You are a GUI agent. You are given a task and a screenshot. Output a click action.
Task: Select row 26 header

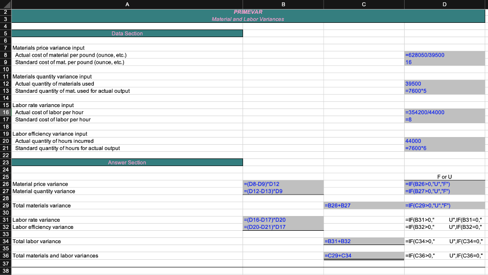5,184
